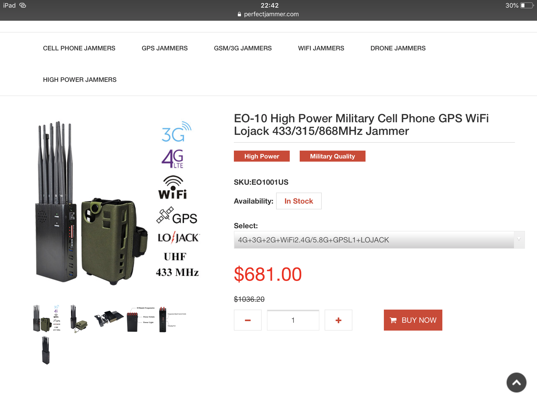Select the 10 Bands Frequencies thumbnail

tap(141, 319)
